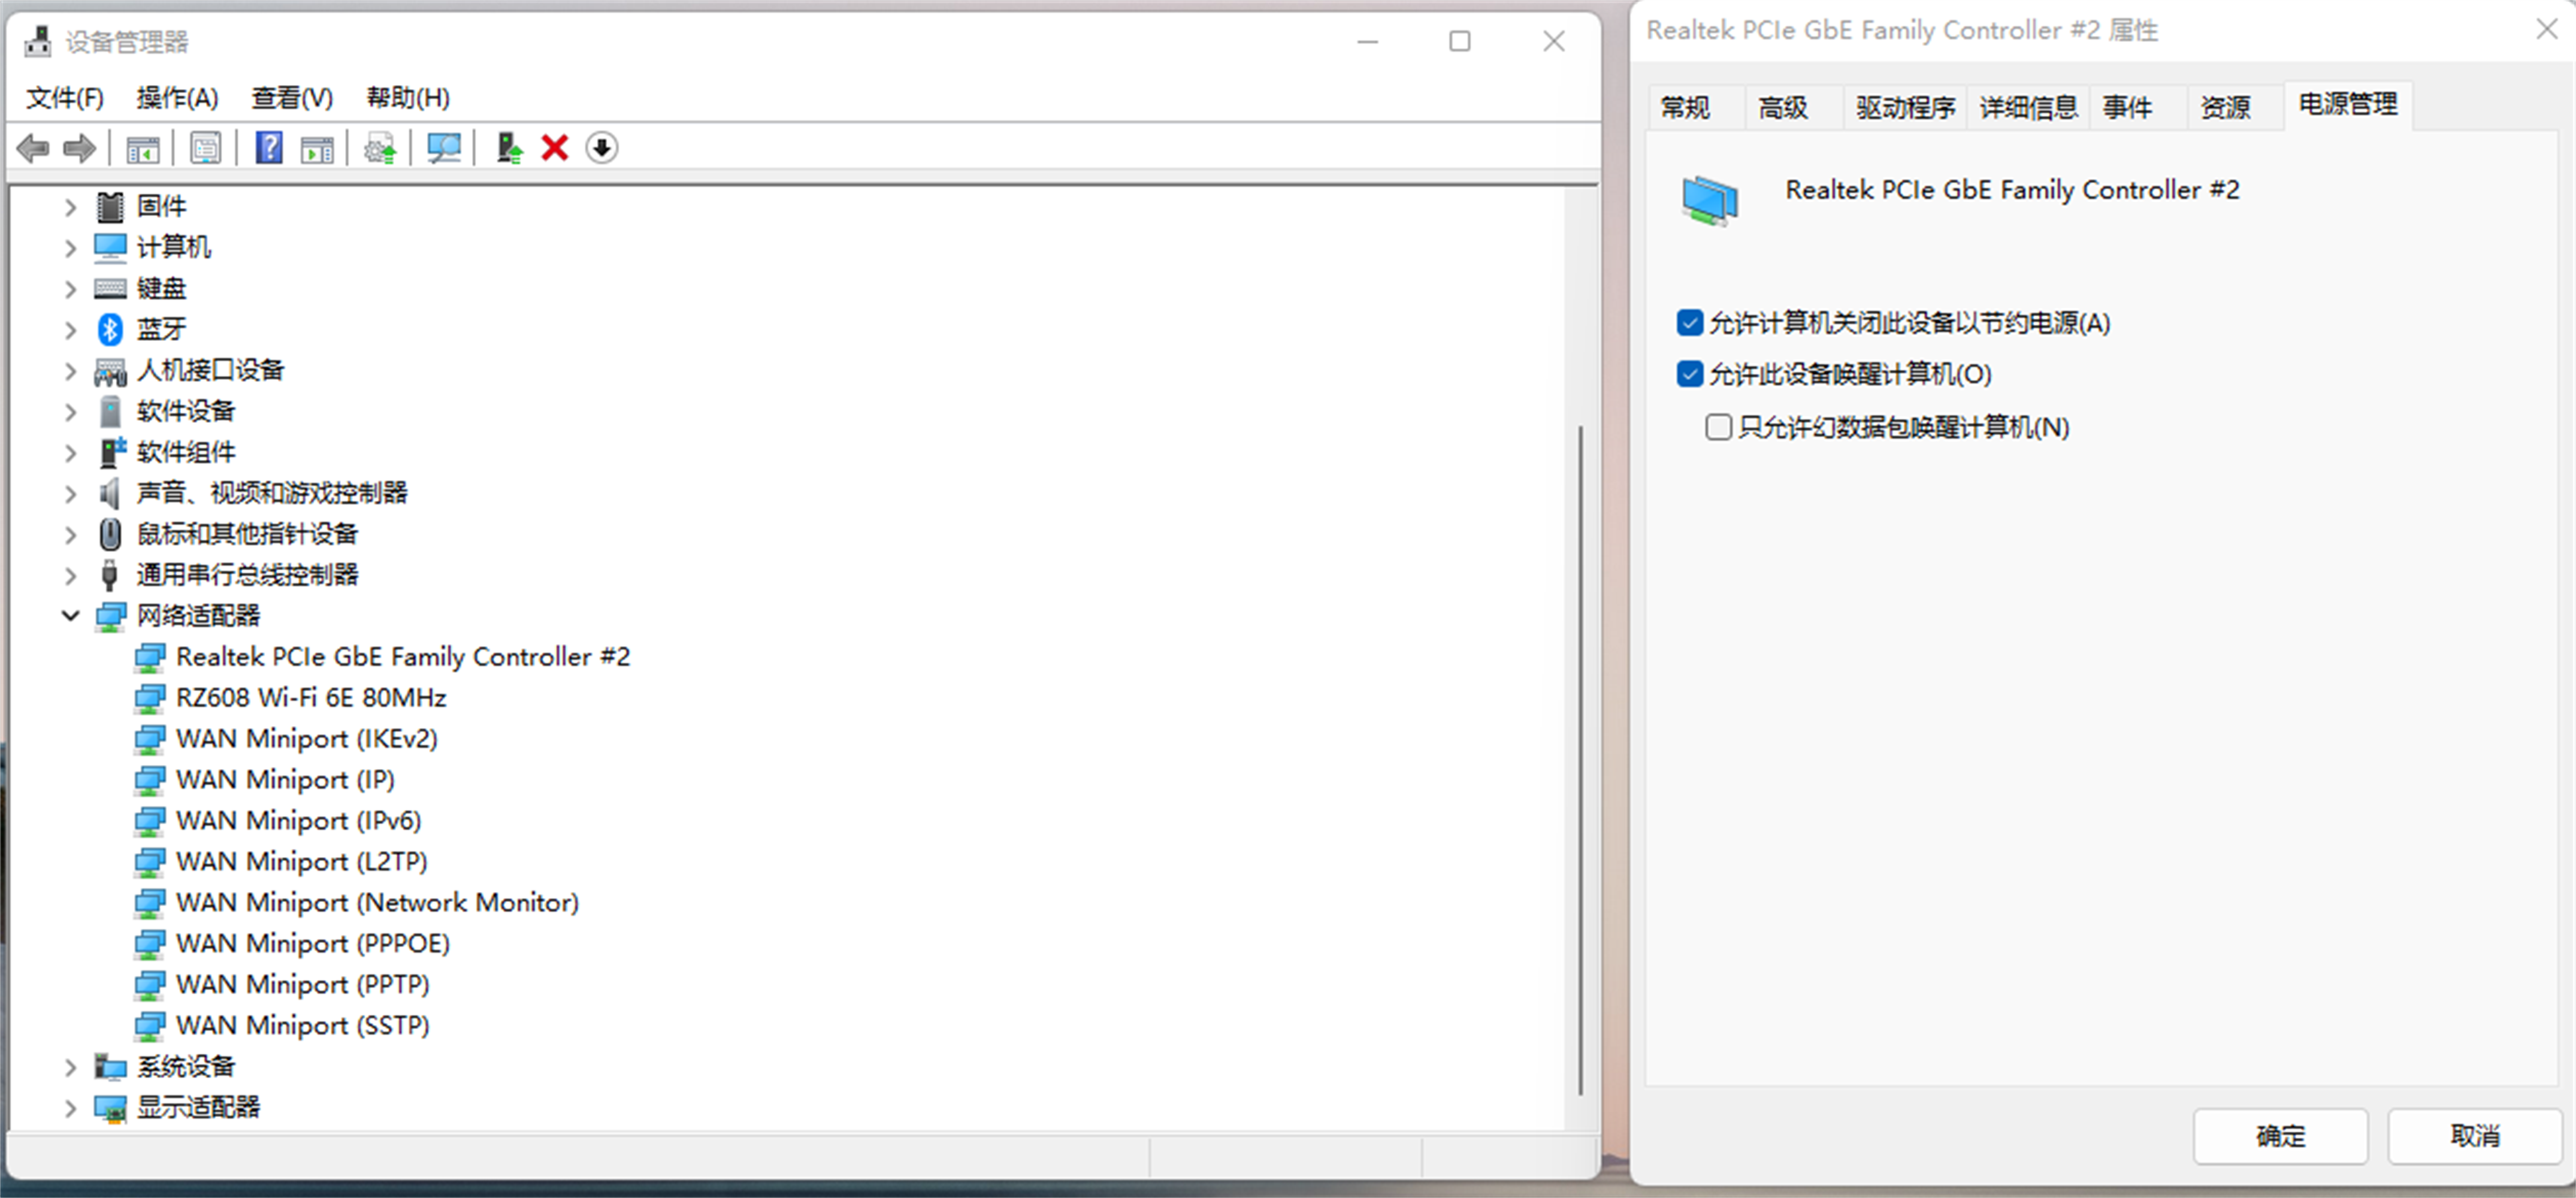This screenshot has height=1198, width=2576.
Task: Click the Device Manager title bar icon
Action: click(38, 42)
